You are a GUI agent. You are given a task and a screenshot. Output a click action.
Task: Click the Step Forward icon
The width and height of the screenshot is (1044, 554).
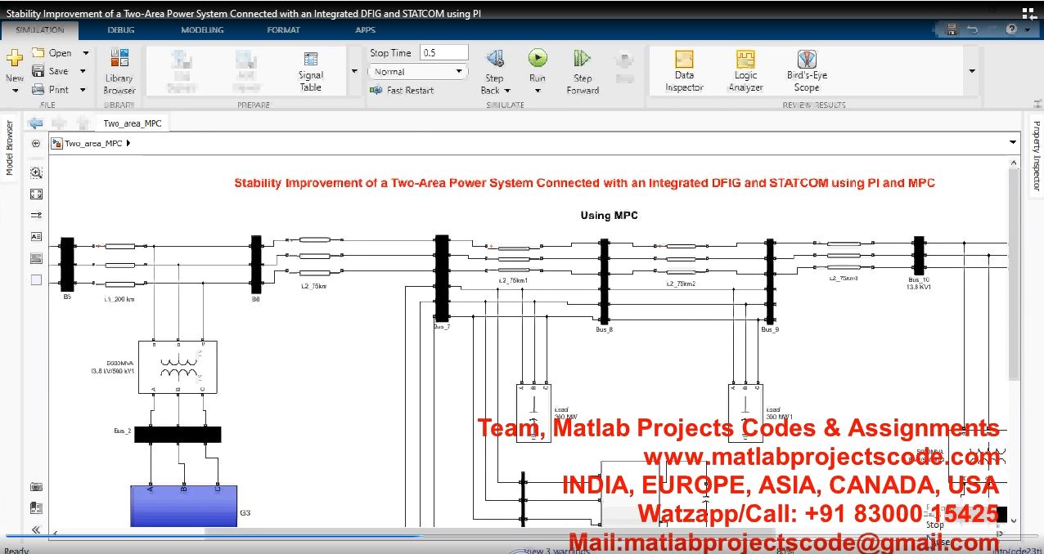(583, 59)
